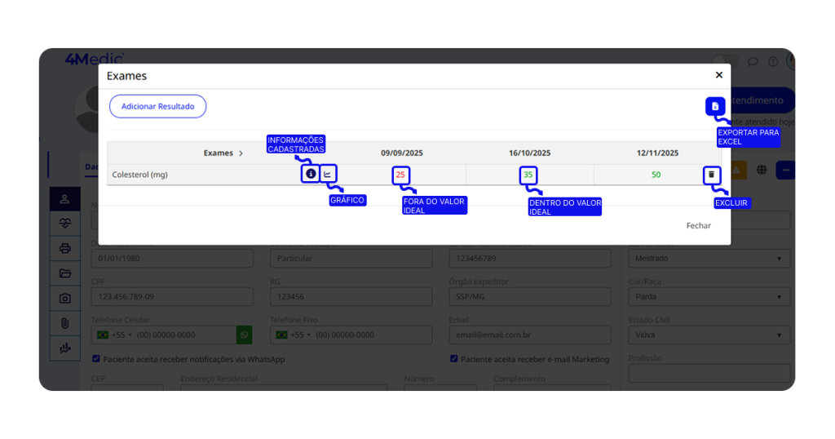Toggle WhatsApp notifications checkbox
835x439 pixels.
(96, 359)
